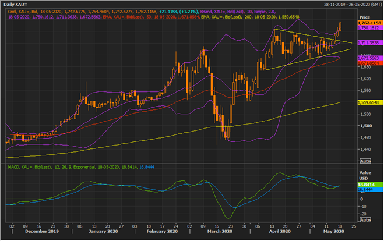This screenshot has height=241, width=384.
Task: Select the yellow 1,559.6548 EMA 200 tag
Action: tap(370, 102)
